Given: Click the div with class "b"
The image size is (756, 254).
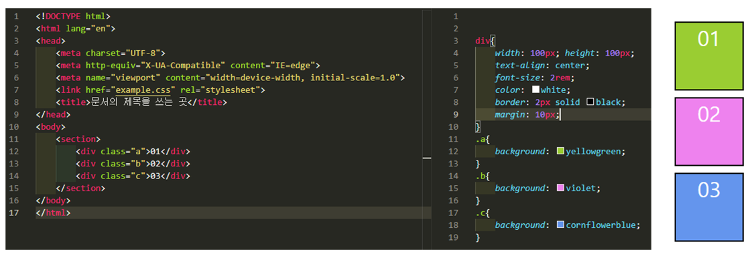Looking at the screenshot, I should point(133,164).
